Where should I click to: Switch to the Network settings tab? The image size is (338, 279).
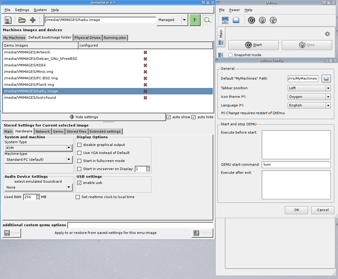43,131
